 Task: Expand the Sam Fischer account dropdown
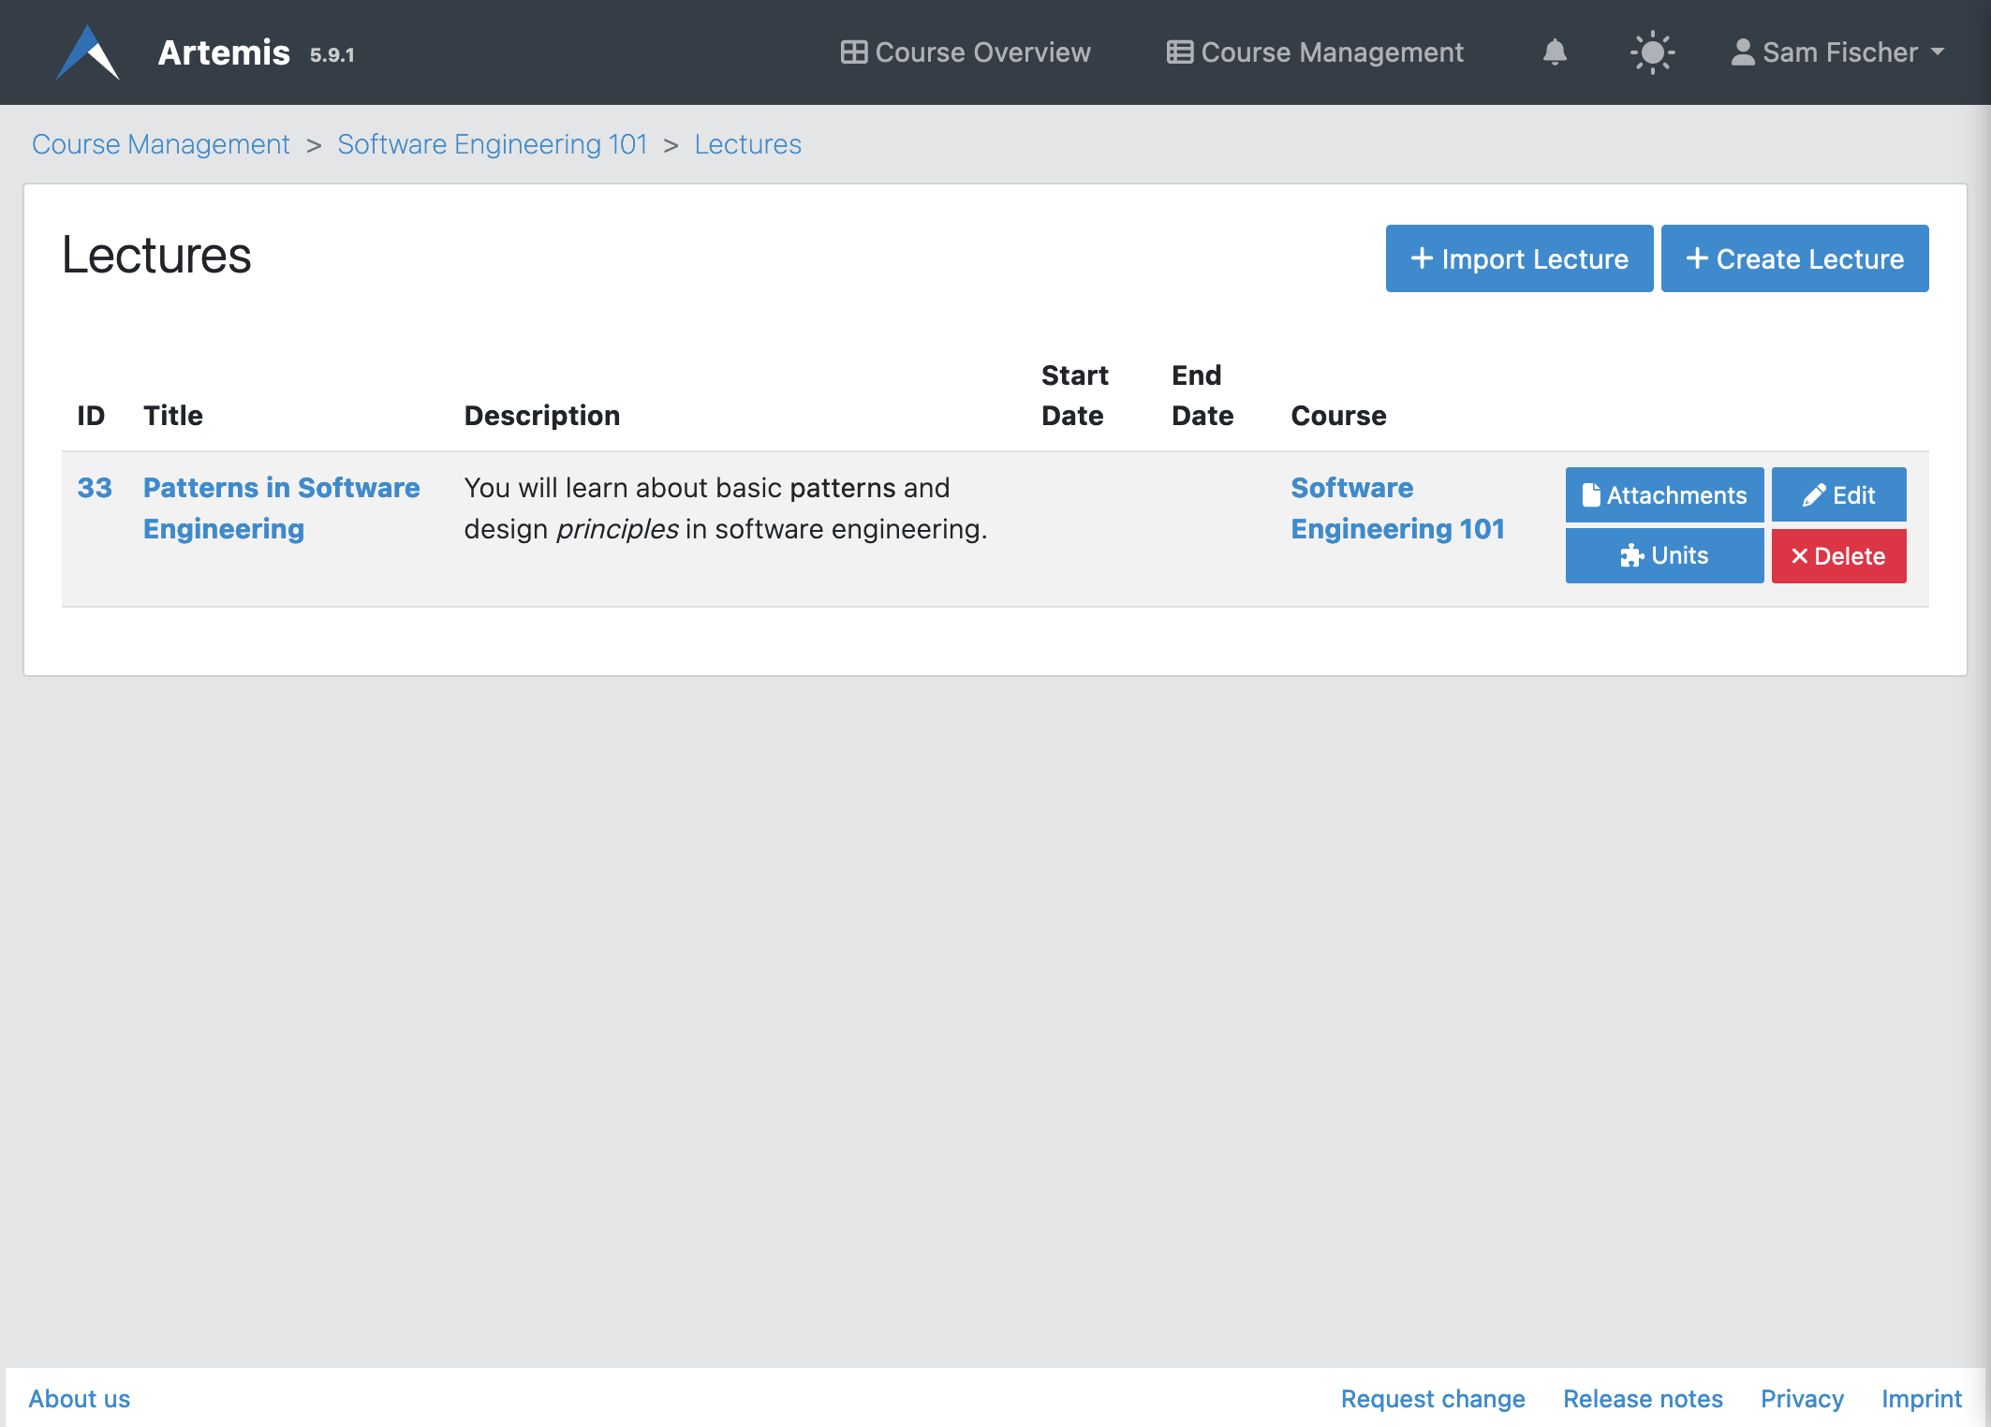coord(1837,52)
